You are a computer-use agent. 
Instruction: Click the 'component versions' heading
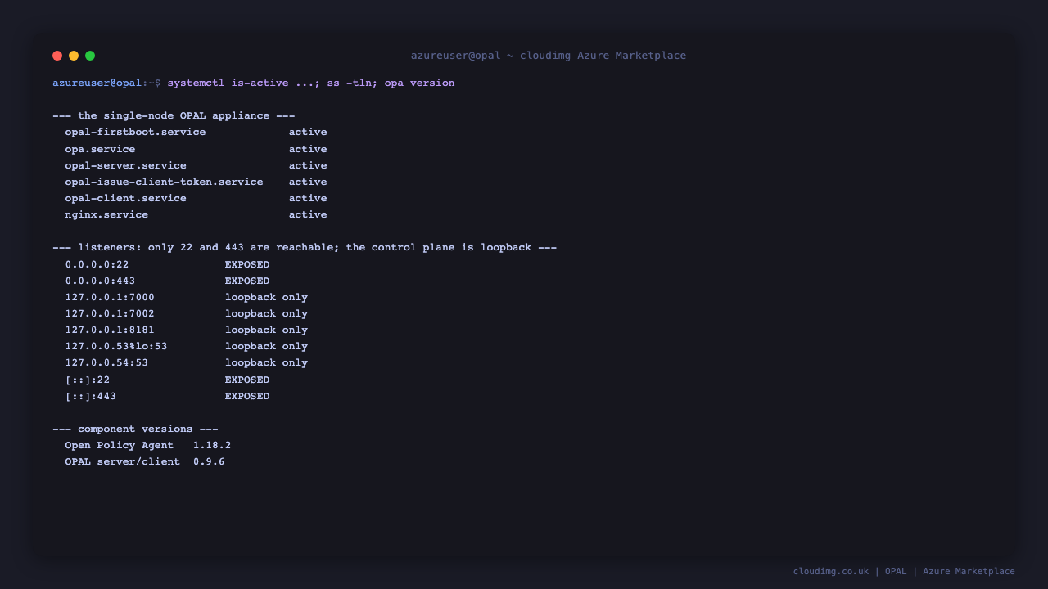[135, 429]
